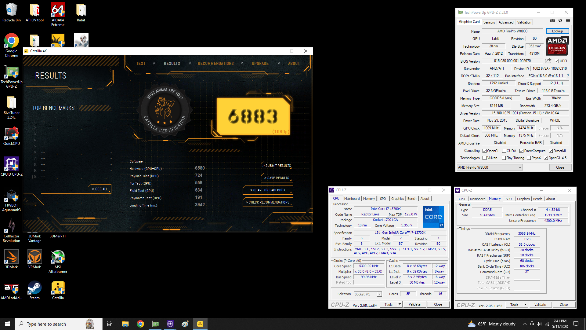This screenshot has width=586, height=330.
Task: Click the 6883 score panel
Action: point(253,116)
